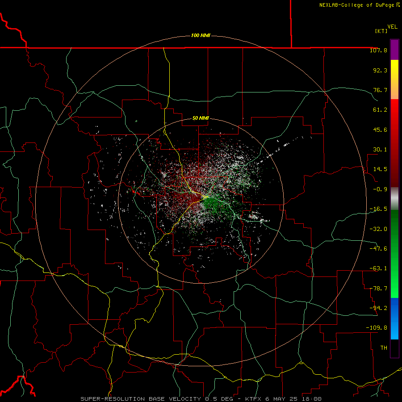Image resolution: width=402 pixels, height=402 pixels.
Task: Click the product title caption at bottom
Action: (201, 399)
